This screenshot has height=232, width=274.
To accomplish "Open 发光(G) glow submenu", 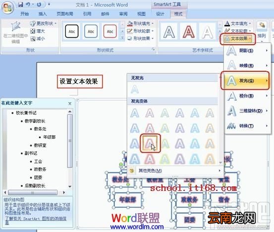I will coord(247,81).
